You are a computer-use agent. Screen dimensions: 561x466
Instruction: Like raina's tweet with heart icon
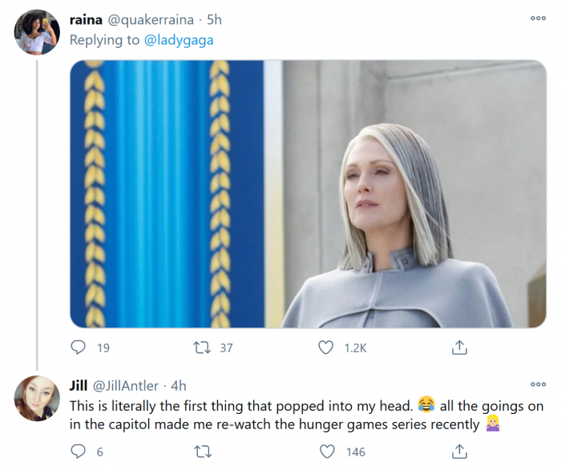pyautogui.click(x=325, y=347)
